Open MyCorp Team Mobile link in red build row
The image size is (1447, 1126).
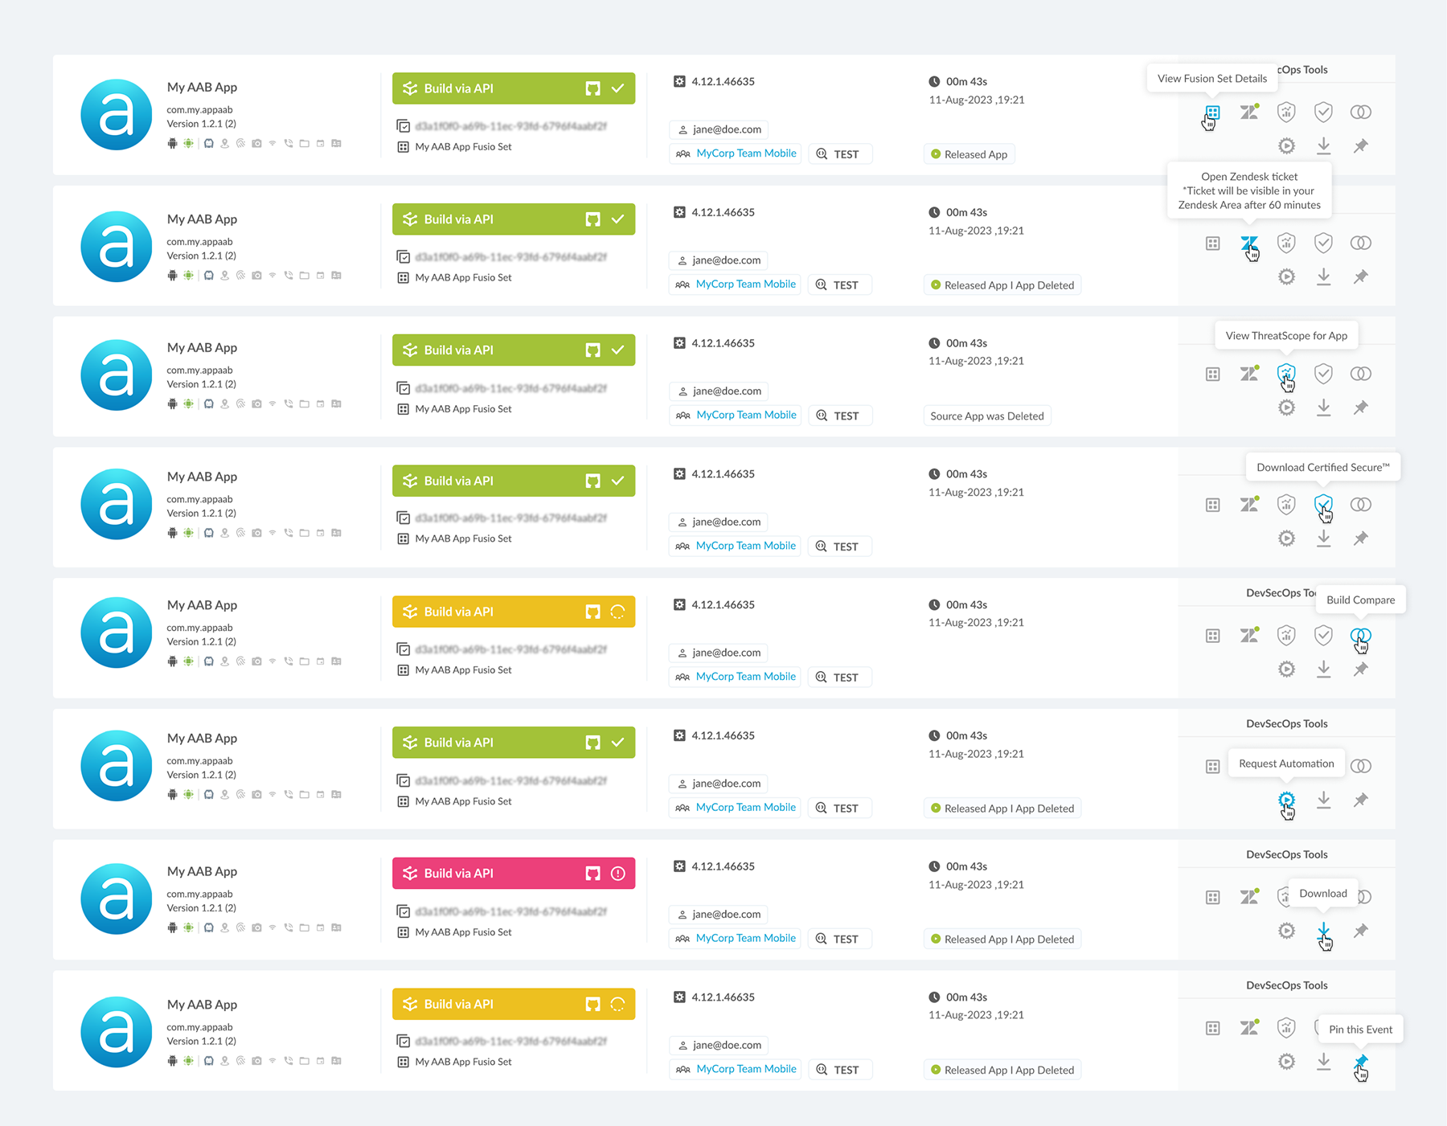(x=745, y=938)
